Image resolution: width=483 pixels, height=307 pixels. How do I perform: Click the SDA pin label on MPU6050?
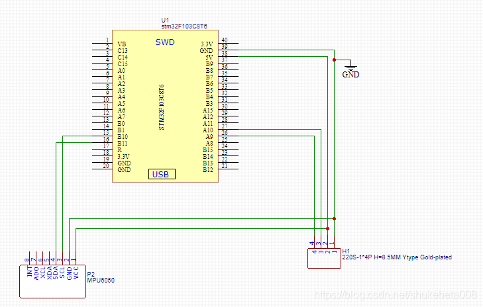point(56,273)
